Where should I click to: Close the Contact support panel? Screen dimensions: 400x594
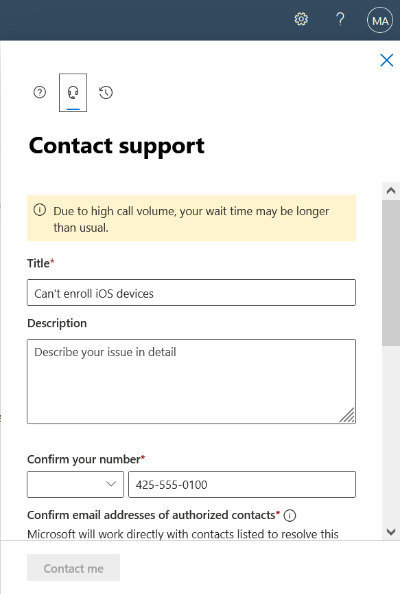386,60
